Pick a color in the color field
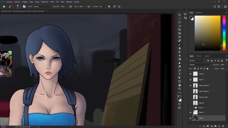The height and width of the screenshot is (128, 228). 207,33
